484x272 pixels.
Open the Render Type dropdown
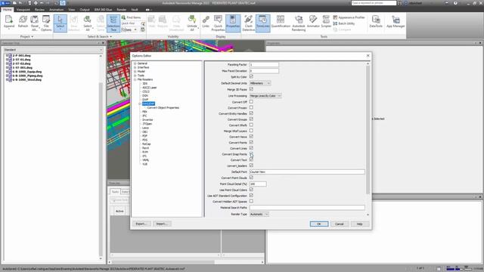tap(259, 214)
